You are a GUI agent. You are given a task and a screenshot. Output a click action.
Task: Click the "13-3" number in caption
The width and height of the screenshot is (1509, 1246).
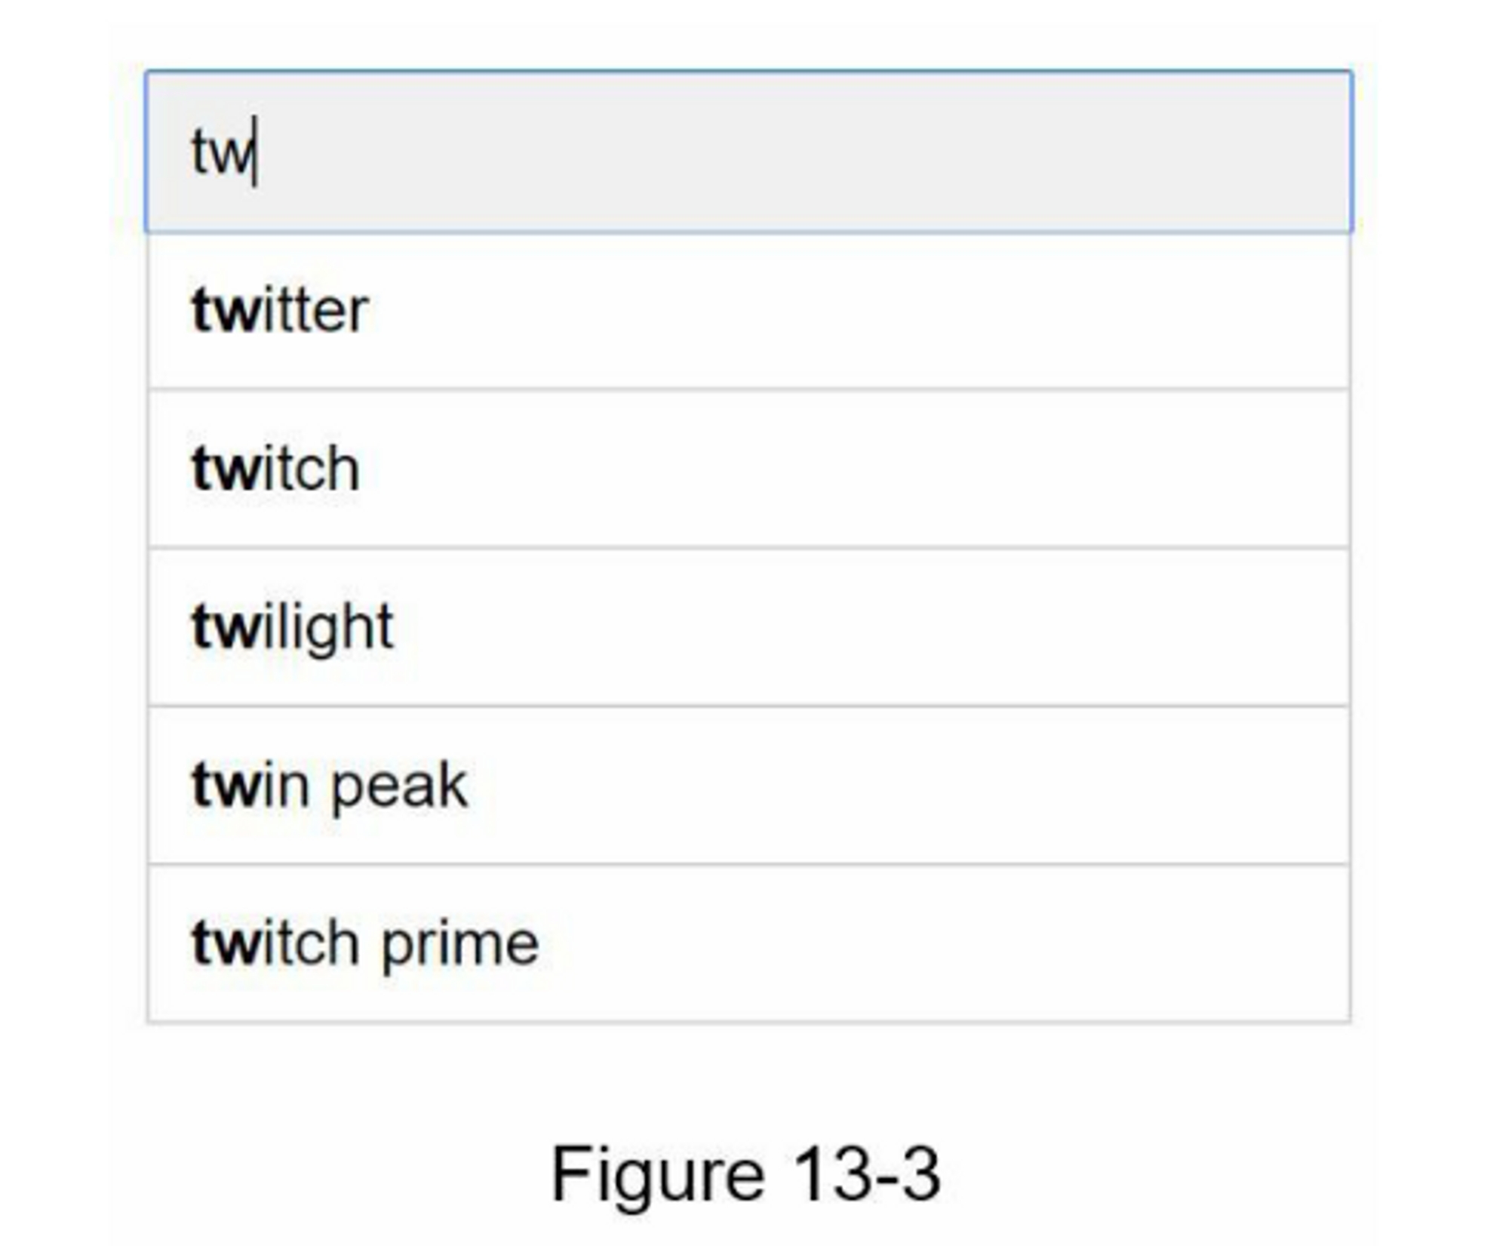[866, 1174]
